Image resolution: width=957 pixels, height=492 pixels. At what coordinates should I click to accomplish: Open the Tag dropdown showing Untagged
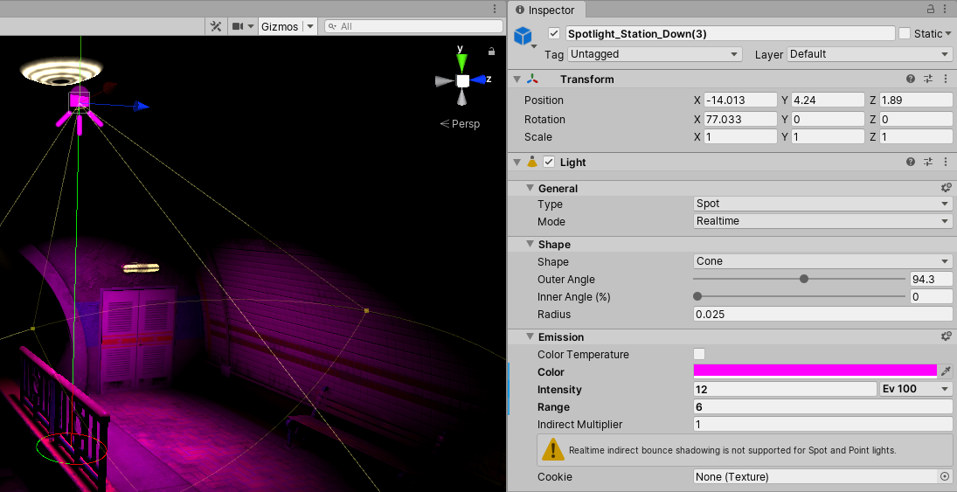655,54
